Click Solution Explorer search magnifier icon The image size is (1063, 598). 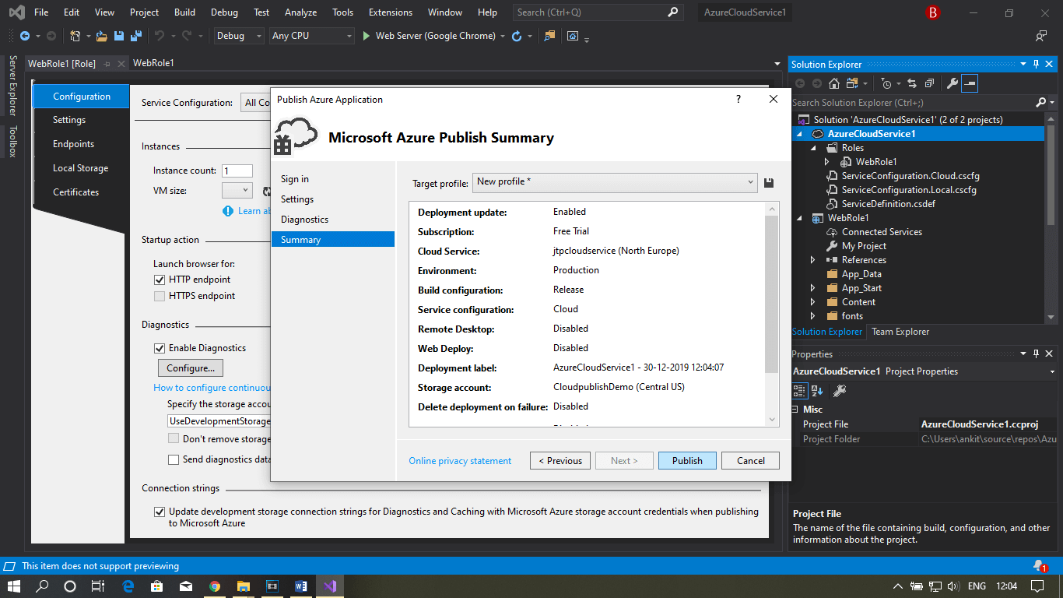[x=1041, y=103]
